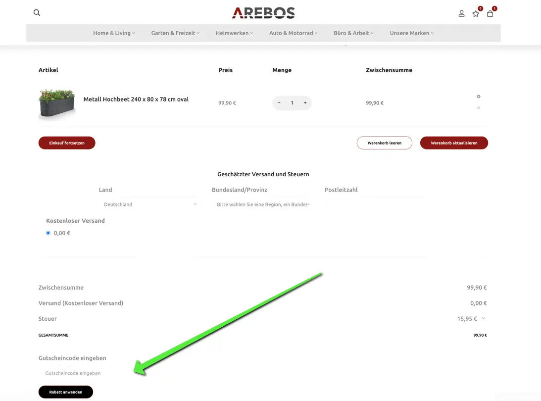This screenshot has width=541, height=401.
Task: Increase quantity with the plus control
Action: (305, 102)
